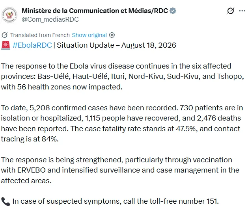
Task: Open translation settings gear icon
Action: (112, 35)
